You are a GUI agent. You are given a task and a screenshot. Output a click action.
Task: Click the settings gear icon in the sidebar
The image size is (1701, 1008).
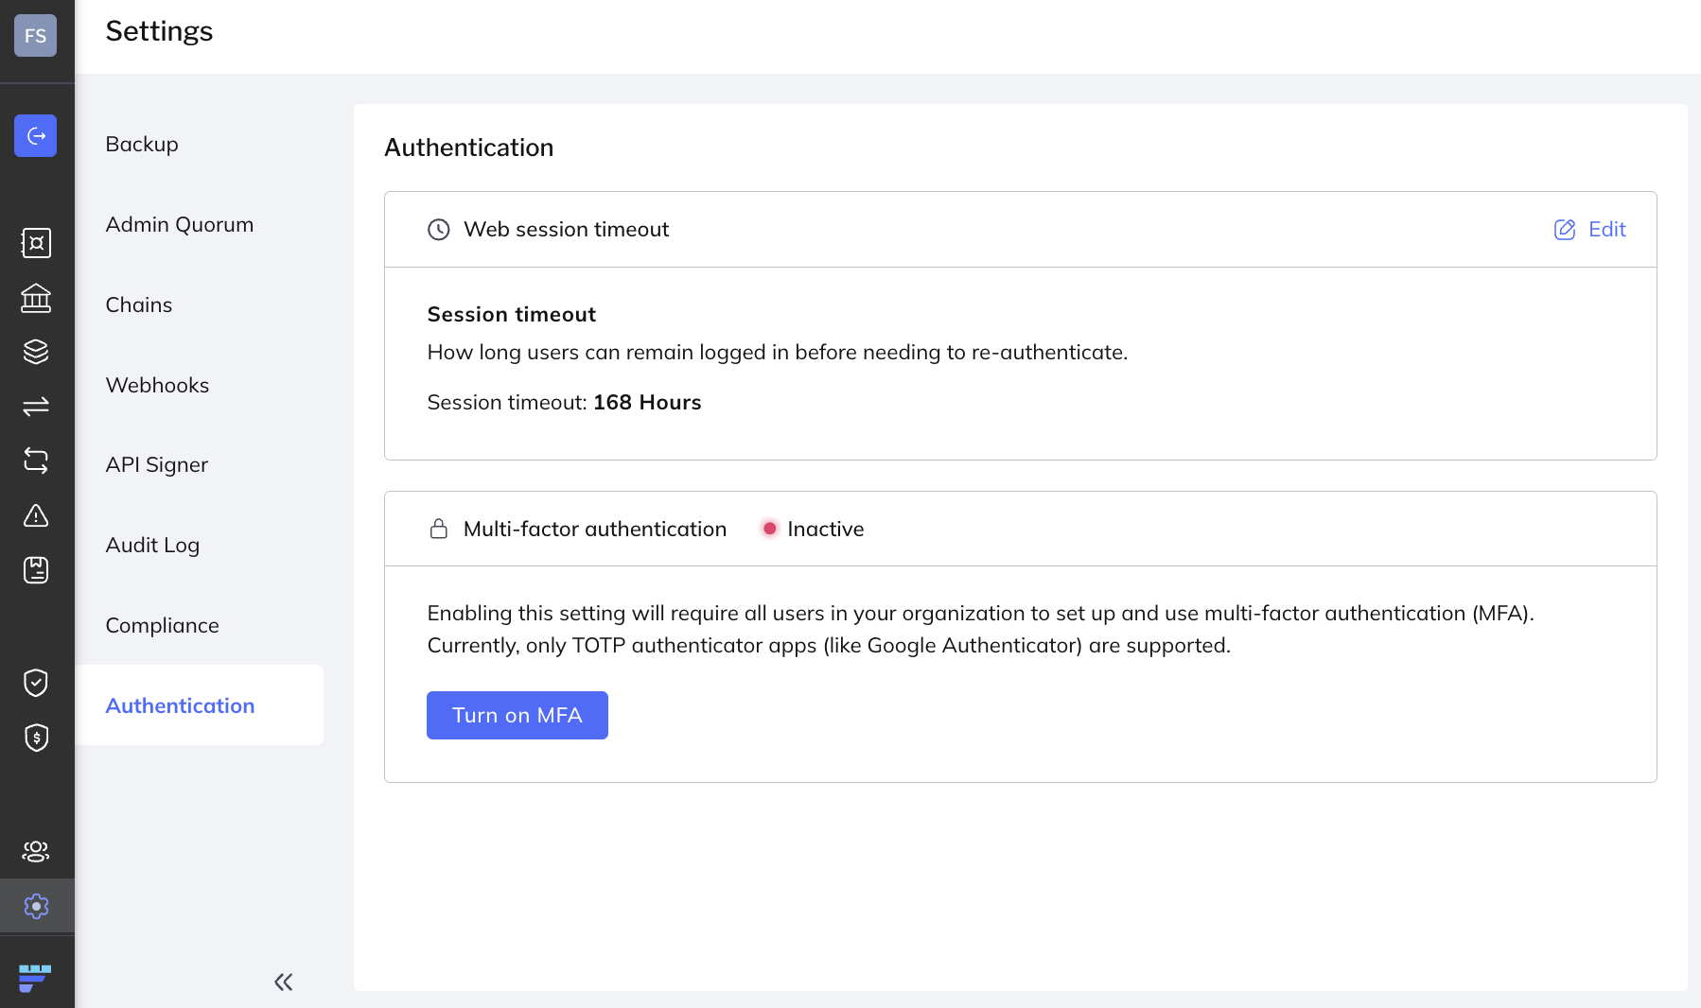click(x=36, y=906)
